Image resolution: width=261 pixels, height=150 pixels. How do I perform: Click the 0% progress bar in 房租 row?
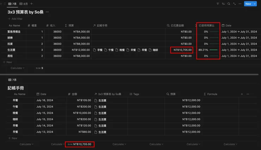pyautogui.click(x=214, y=56)
